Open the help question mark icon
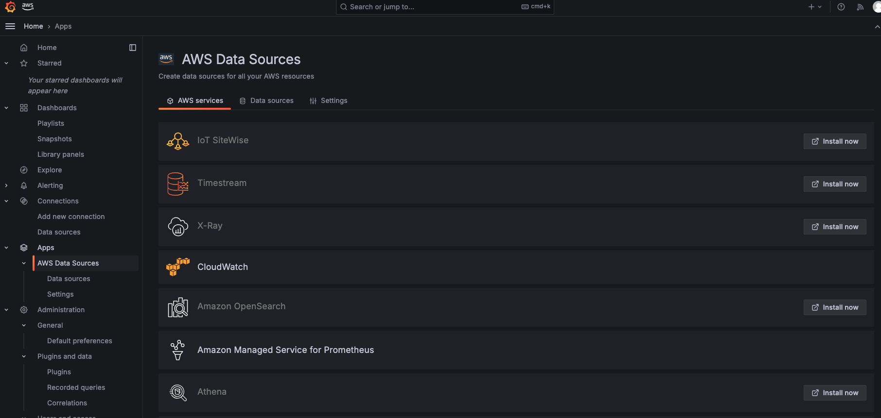881x418 pixels. point(841,7)
